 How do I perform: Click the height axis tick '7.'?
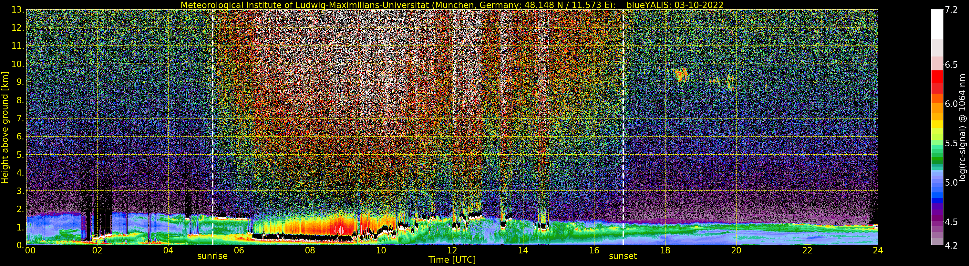pyautogui.click(x=20, y=118)
